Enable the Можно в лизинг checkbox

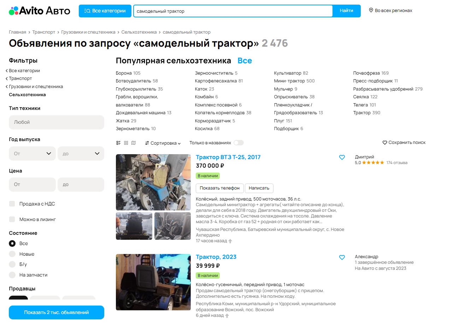pos(12,219)
